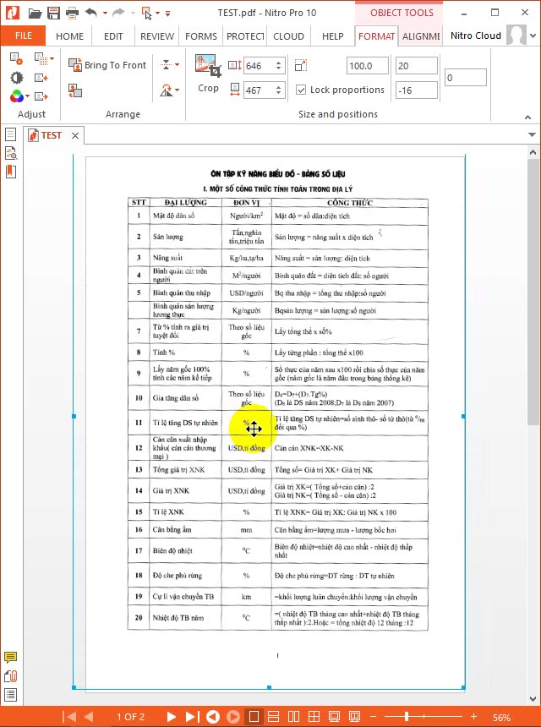541x727 pixels.
Task: Go to first page in status bar
Action: pyautogui.click(x=69, y=717)
